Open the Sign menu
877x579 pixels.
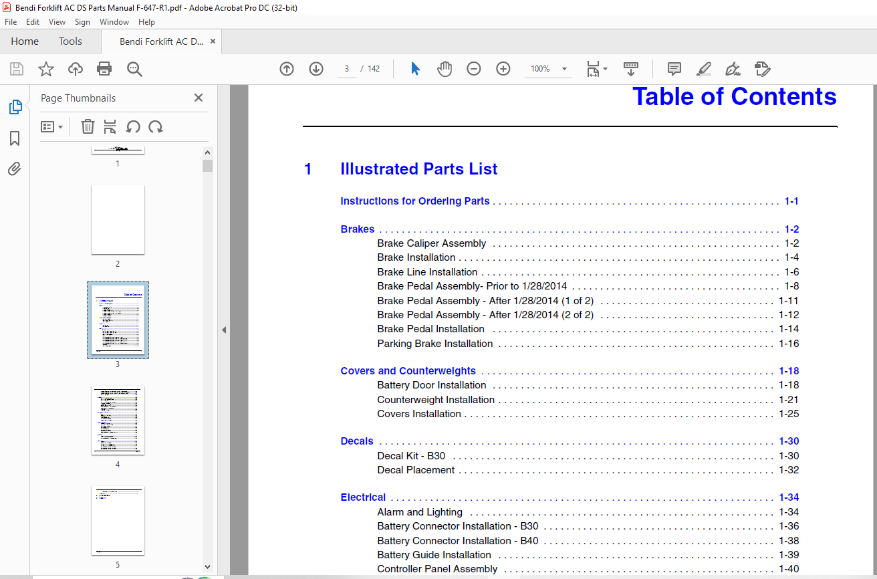pos(82,21)
